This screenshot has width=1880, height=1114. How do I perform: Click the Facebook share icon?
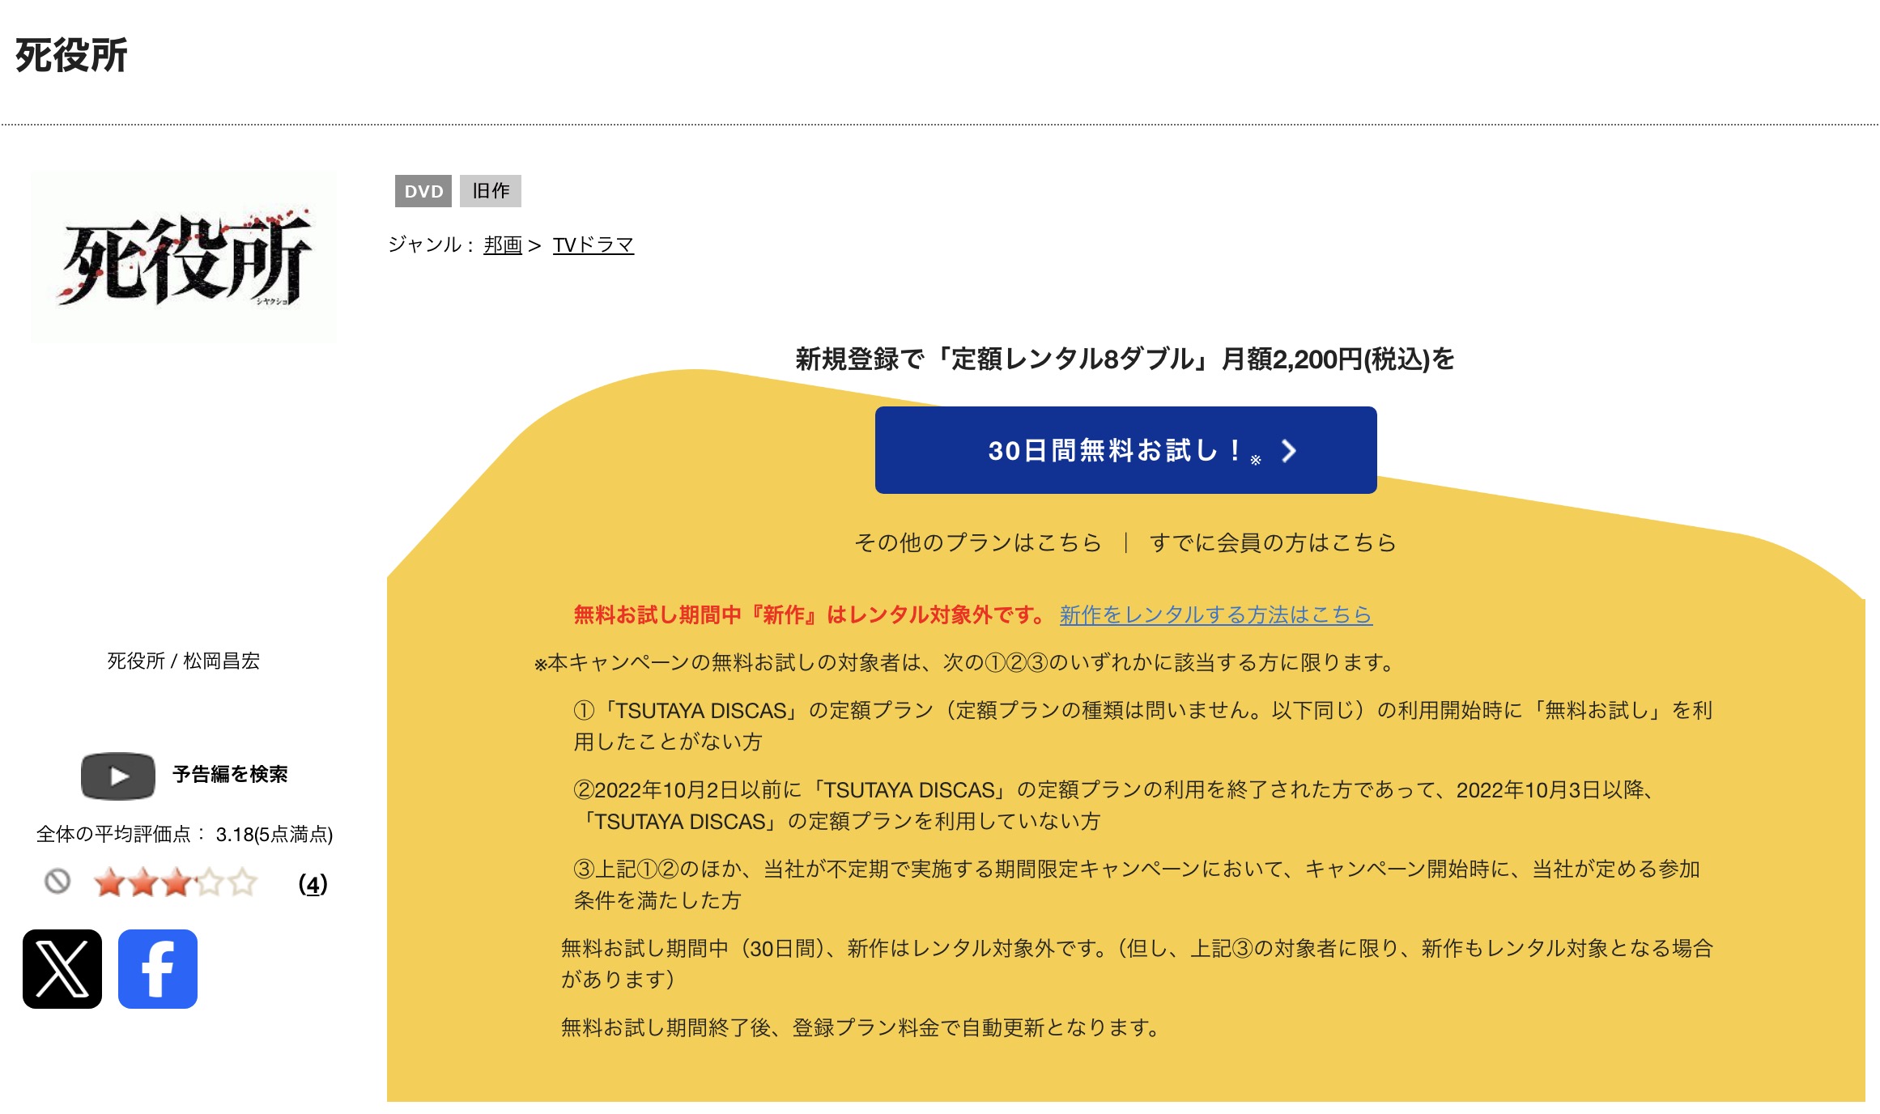point(158,968)
